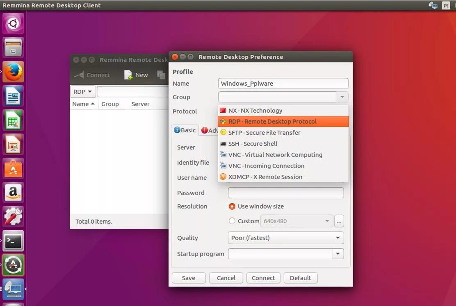Select VNC - Virtual Network Computing
This screenshot has height=306, width=456.
(283, 154)
